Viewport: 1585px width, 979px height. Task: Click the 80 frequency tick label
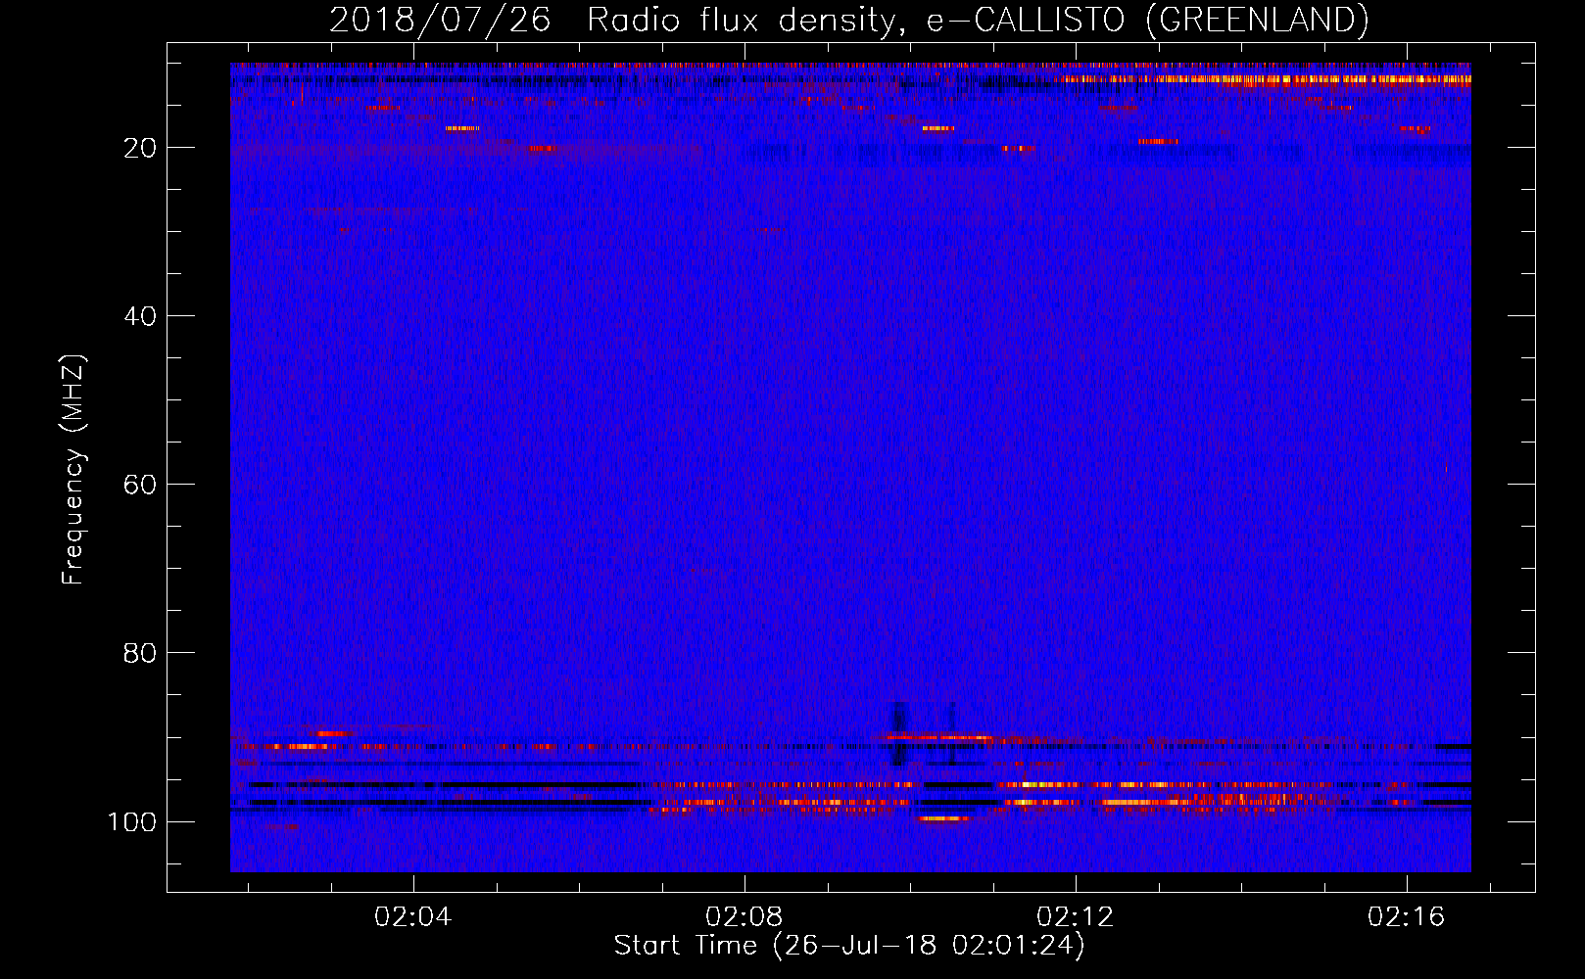coord(141,653)
